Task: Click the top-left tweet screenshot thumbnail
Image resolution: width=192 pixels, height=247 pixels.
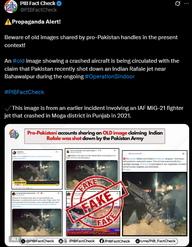Action: click(37, 169)
